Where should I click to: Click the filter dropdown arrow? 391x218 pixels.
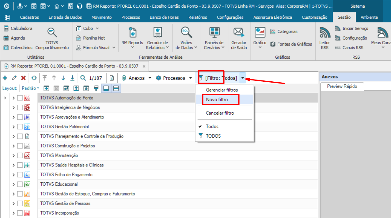(242, 78)
